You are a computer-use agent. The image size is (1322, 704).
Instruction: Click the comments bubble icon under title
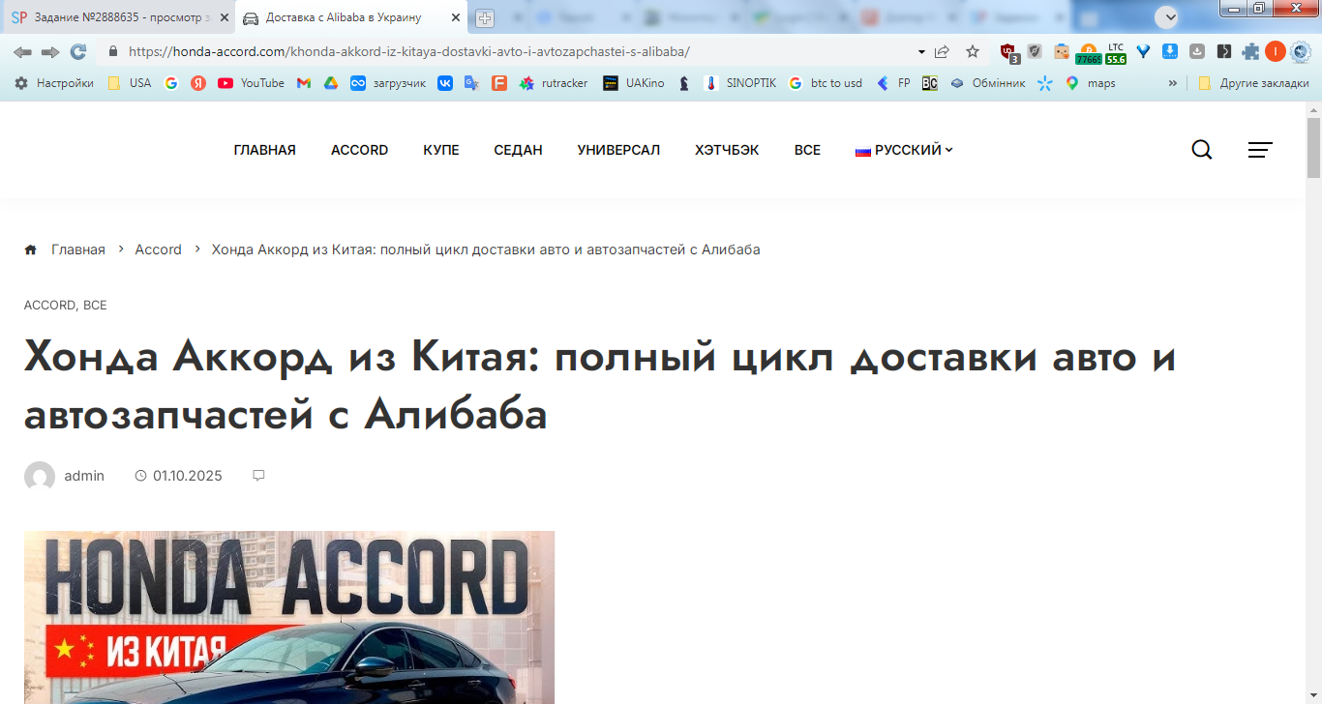click(x=258, y=476)
